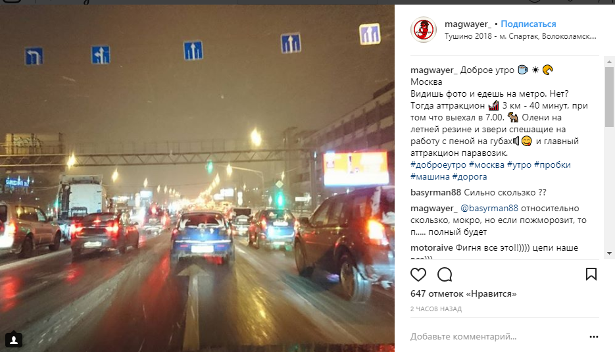615x352 pixels.
Task: Save post with bookmark icon
Action: (x=591, y=274)
